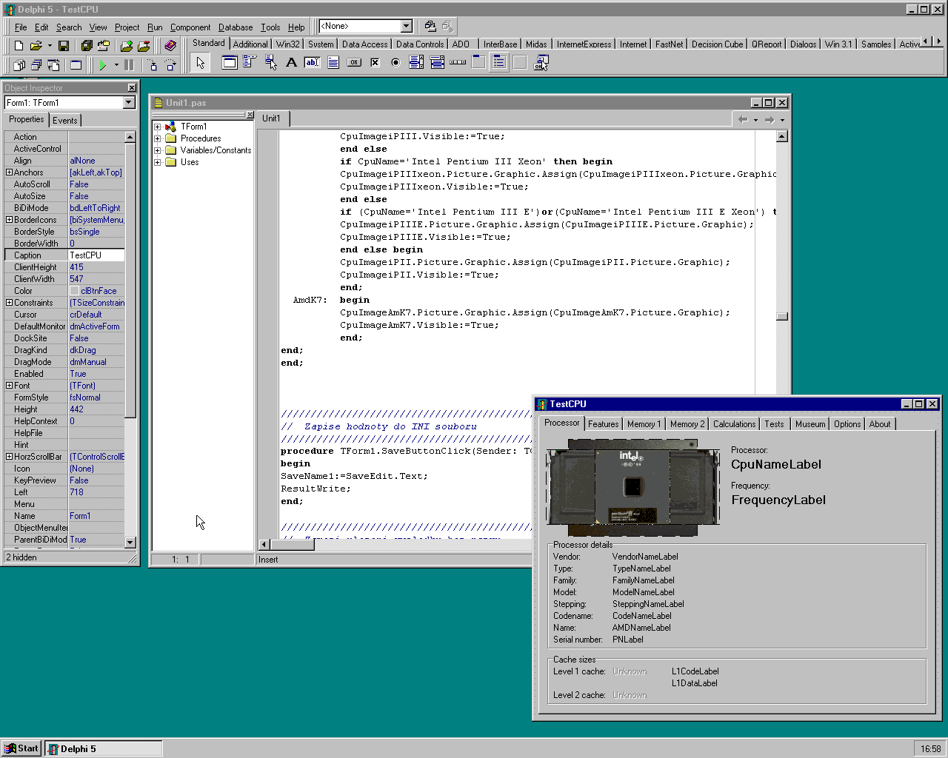This screenshot has width=948, height=758.
Task: Click the Windows Start button
Action: coord(21,748)
